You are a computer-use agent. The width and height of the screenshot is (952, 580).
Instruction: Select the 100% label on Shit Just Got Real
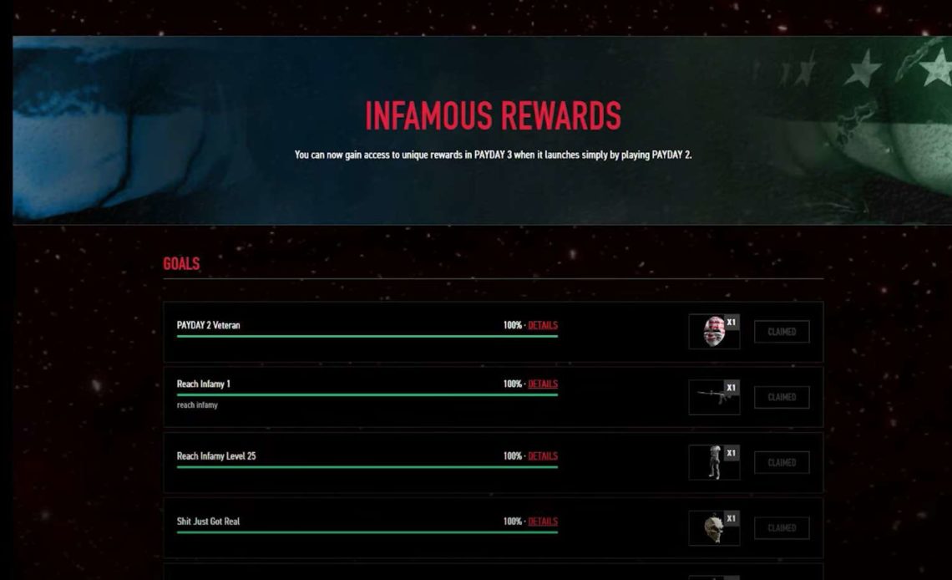[512, 520]
